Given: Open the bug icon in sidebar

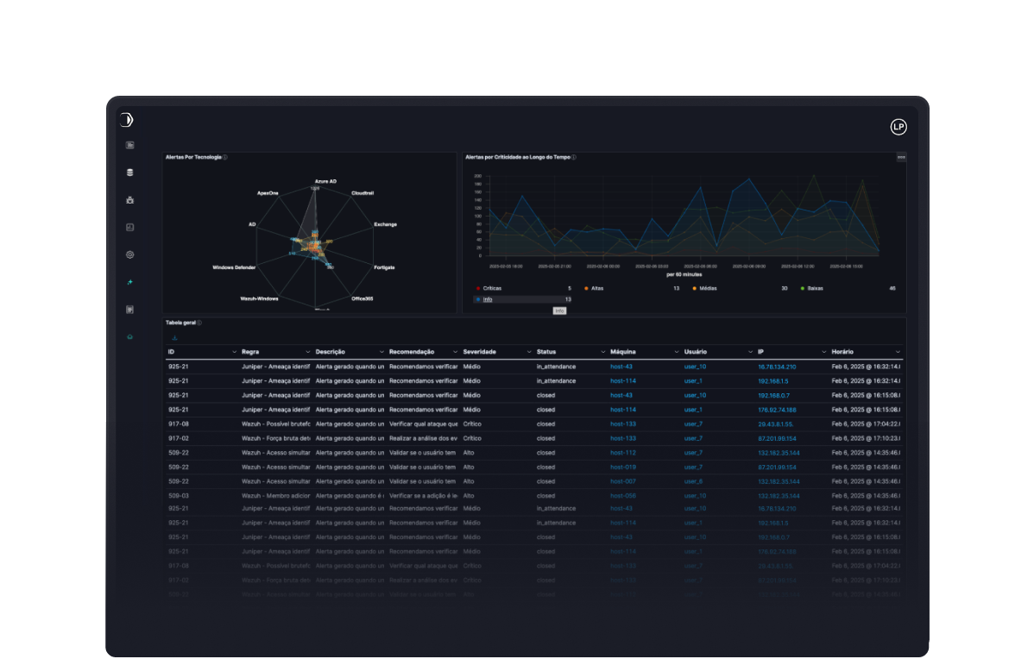Looking at the screenshot, I should [x=130, y=200].
